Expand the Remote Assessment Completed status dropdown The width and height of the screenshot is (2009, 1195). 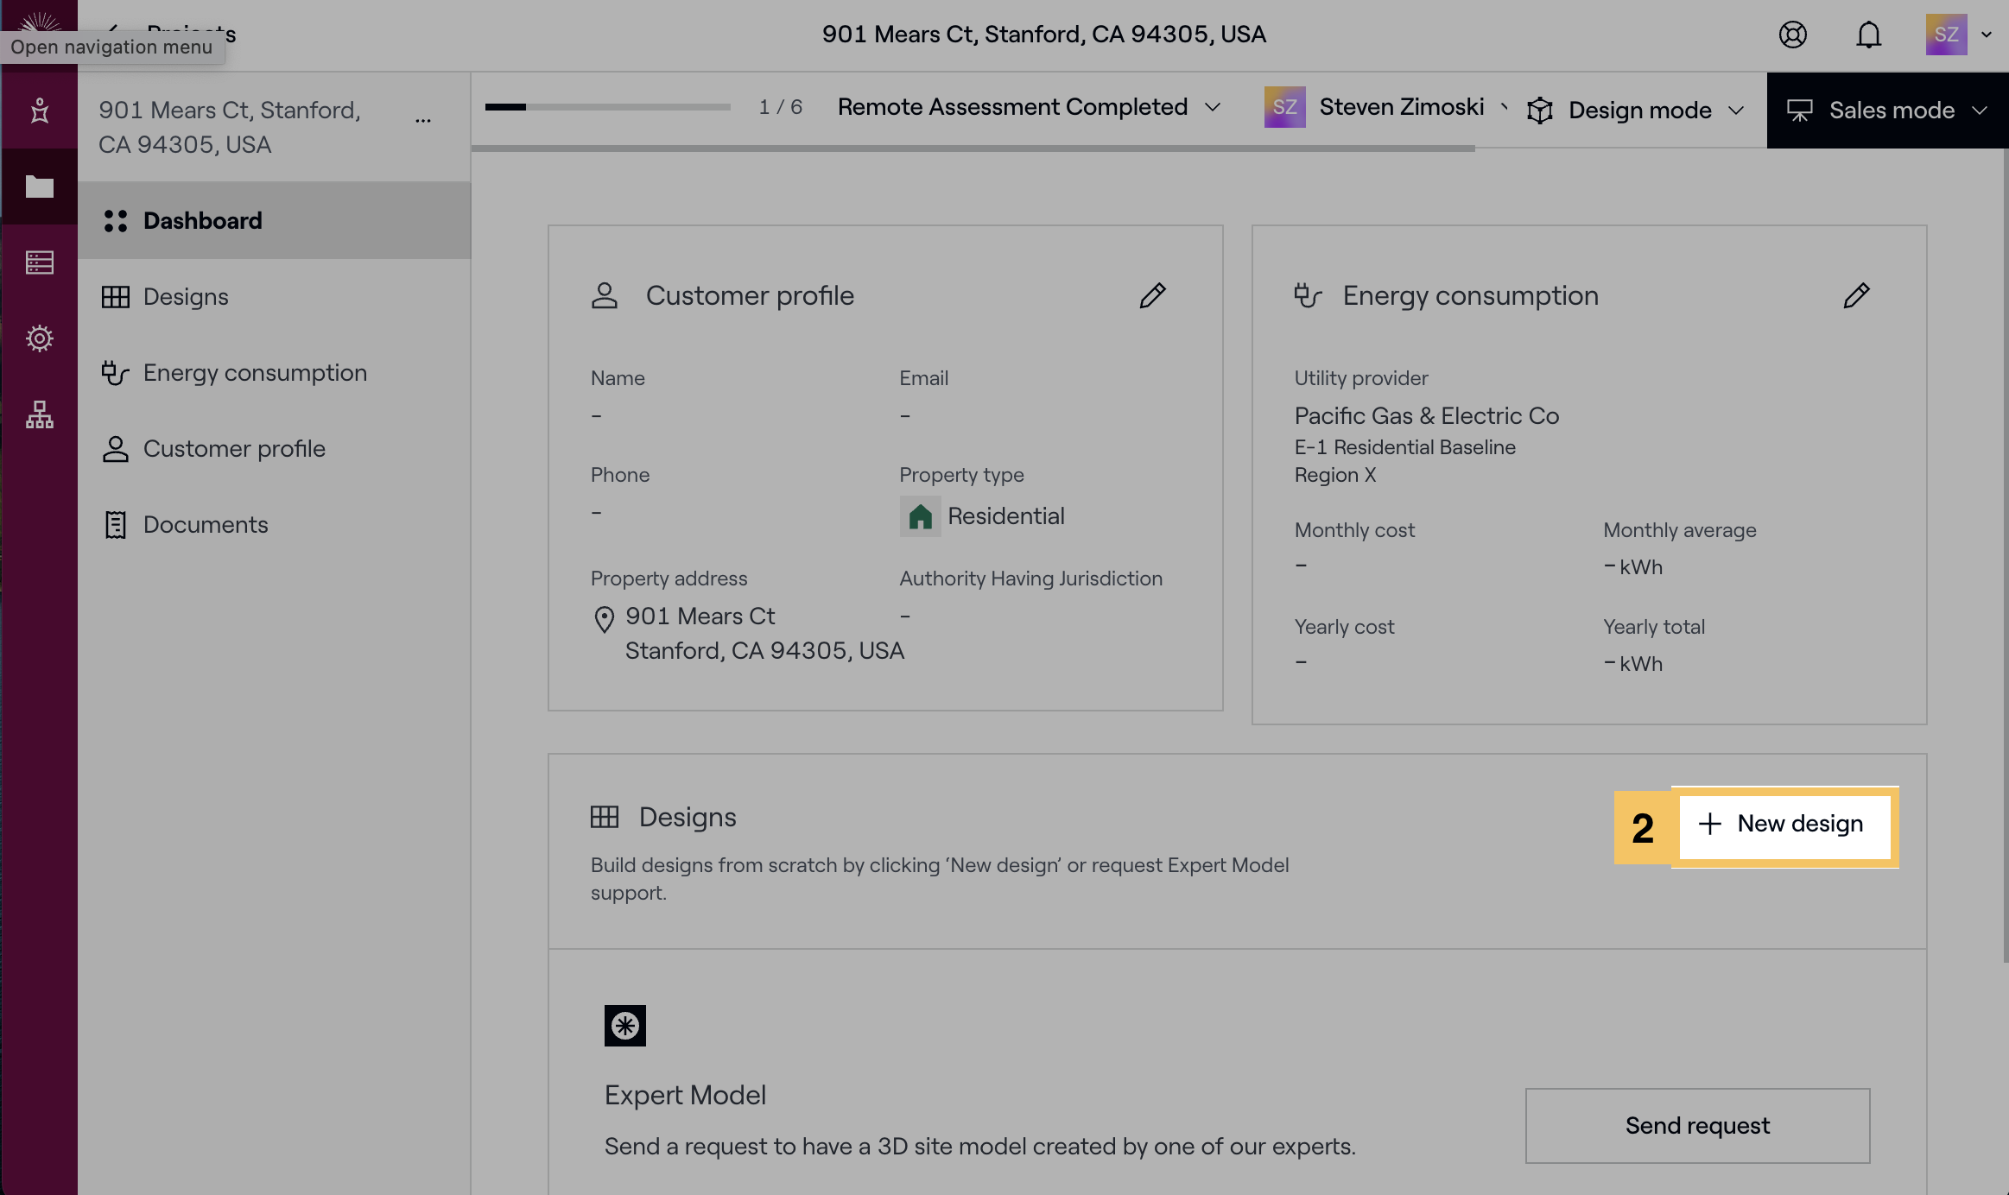pyautogui.click(x=1029, y=107)
